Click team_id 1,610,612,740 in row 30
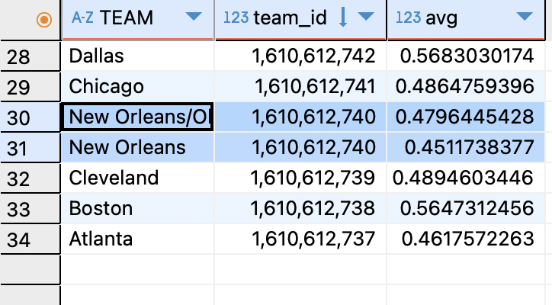The image size is (552, 305). click(x=300, y=117)
